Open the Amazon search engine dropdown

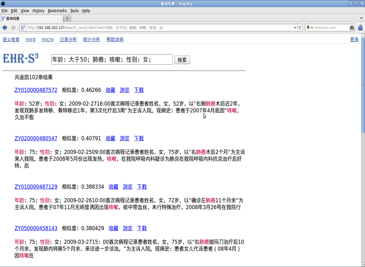pyautogui.click(x=310, y=28)
